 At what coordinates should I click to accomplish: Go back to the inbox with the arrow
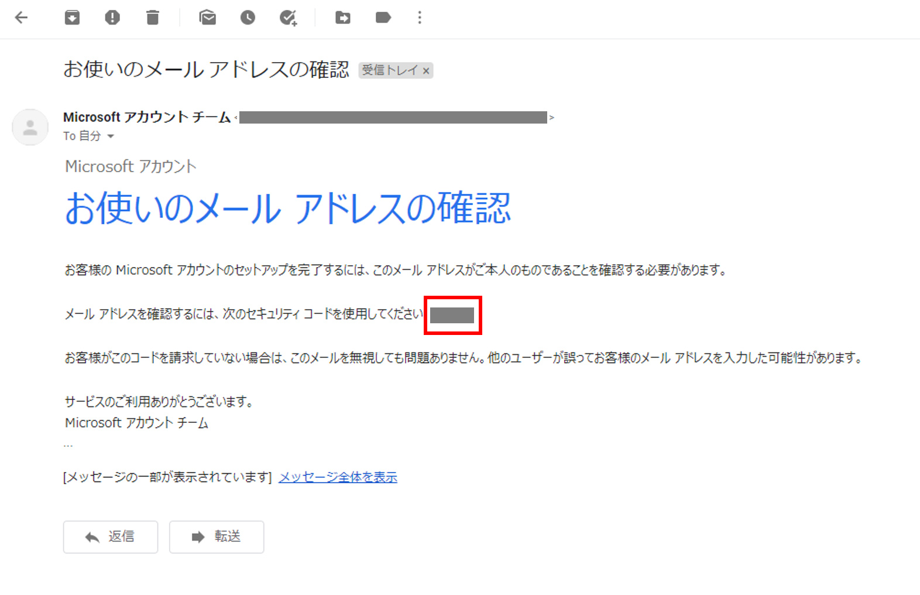(22, 18)
